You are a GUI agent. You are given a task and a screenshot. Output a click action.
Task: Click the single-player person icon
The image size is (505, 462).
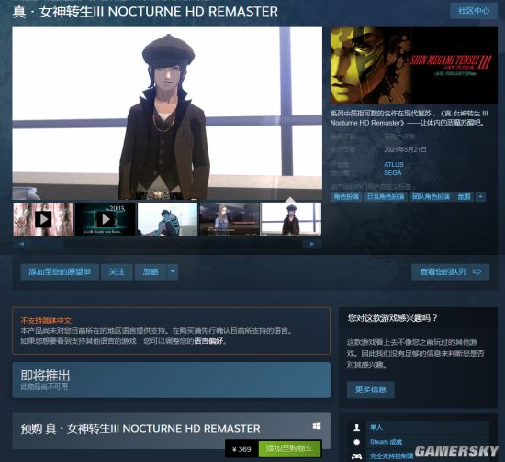point(356,427)
